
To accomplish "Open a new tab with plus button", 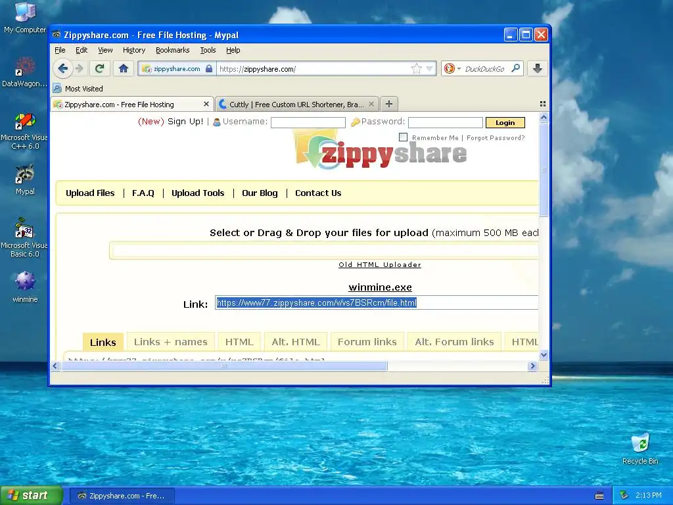I will pos(389,104).
